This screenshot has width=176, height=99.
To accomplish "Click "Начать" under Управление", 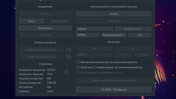I will [45, 14].
